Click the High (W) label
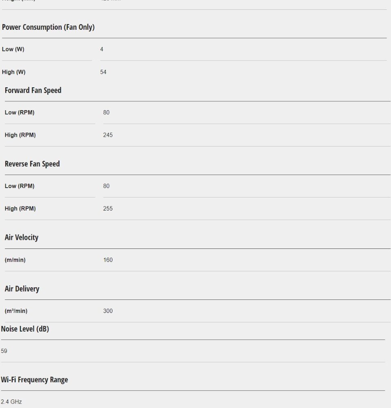This screenshot has height=408, width=391. click(14, 72)
